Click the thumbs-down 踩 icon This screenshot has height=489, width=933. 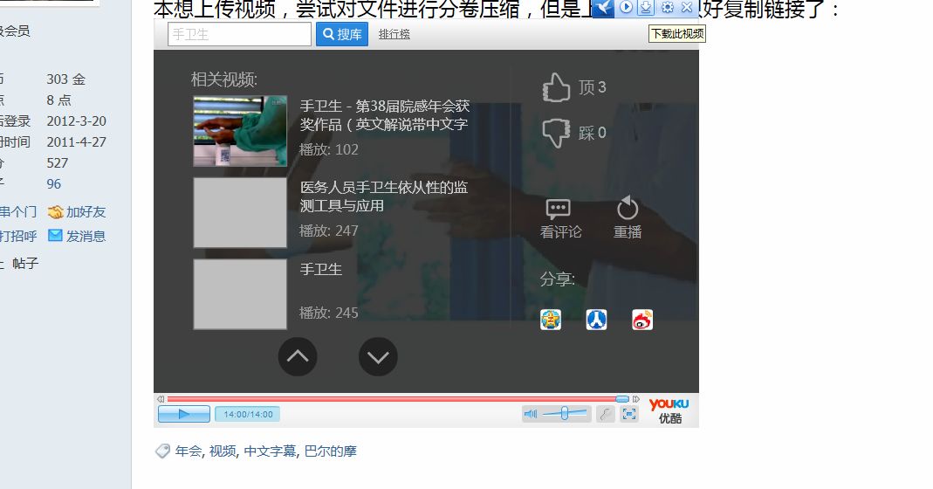pos(556,133)
